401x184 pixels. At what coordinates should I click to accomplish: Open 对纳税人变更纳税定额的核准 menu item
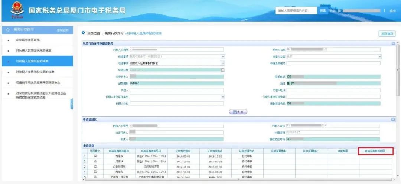tap(35, 72)
